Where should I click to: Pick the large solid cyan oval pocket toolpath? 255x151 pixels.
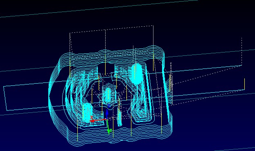[x=137, y=74]
